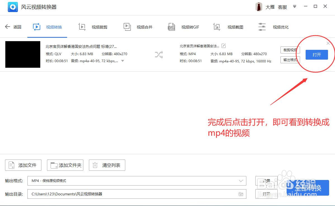Maximize the converter window
Image resolution: width=335 pixels, height=206 pixels.
click(x=315, y=6)
